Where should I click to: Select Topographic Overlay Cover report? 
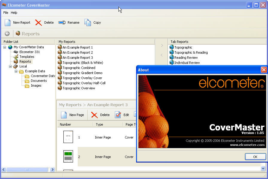(x=82, y=78)
